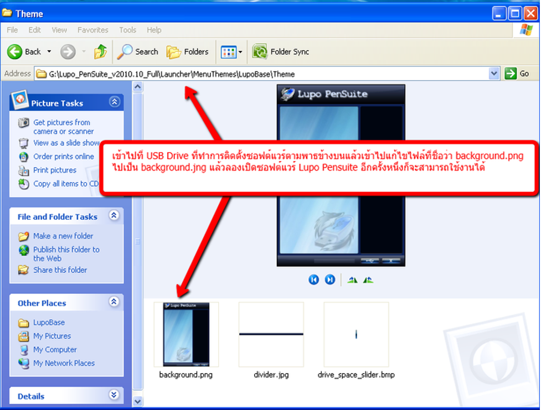The height and width of the screenshot is (410, 541).
Task: Select the divider.jpg thumbnail
Action: [271, 334]
